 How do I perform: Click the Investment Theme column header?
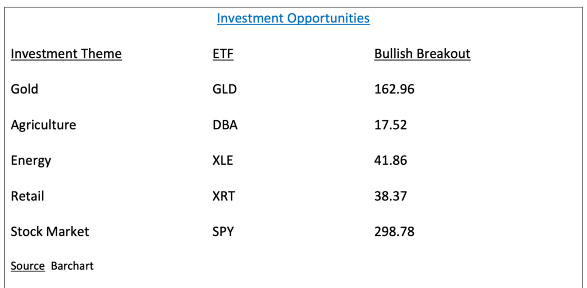point(66,53)
